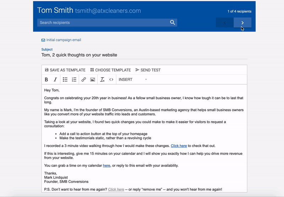Go to the next recipient

[x=242, y=23]
